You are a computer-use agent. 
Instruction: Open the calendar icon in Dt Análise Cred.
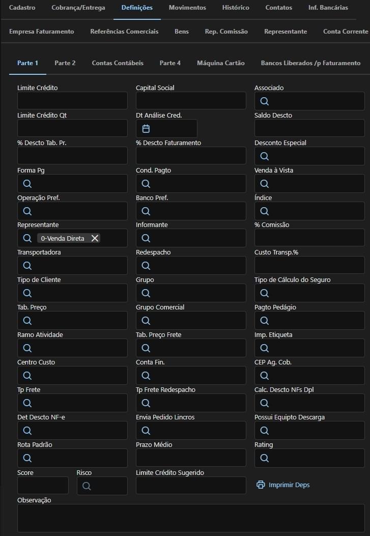146,129
